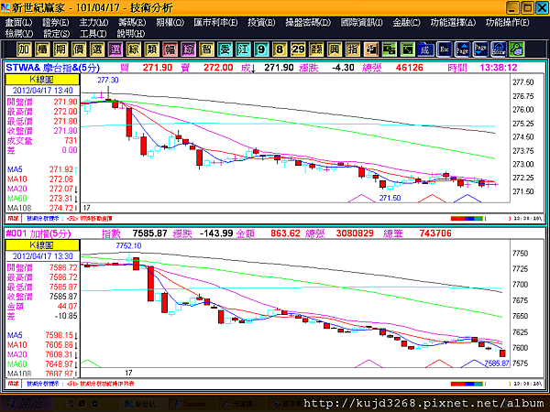Screen dimensions: 550x412
Task: Click the MA20 272.07 row
Action: pyautogui.click(x=42, y=189)
